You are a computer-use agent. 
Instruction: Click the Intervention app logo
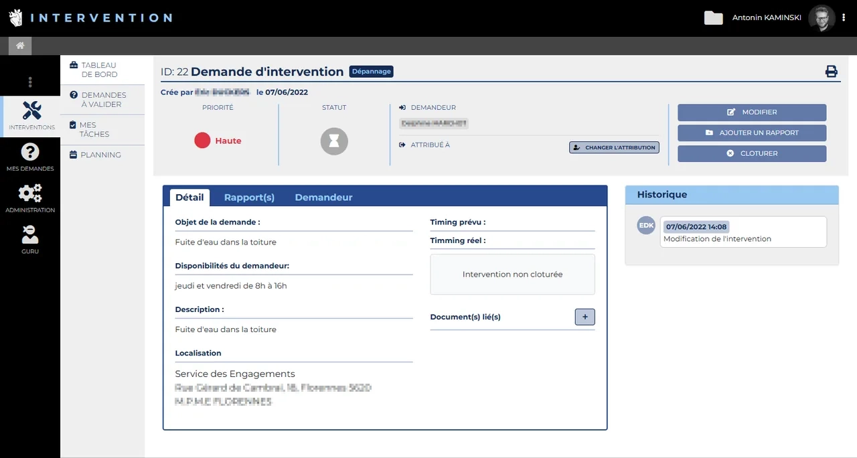tap(16, 18)
